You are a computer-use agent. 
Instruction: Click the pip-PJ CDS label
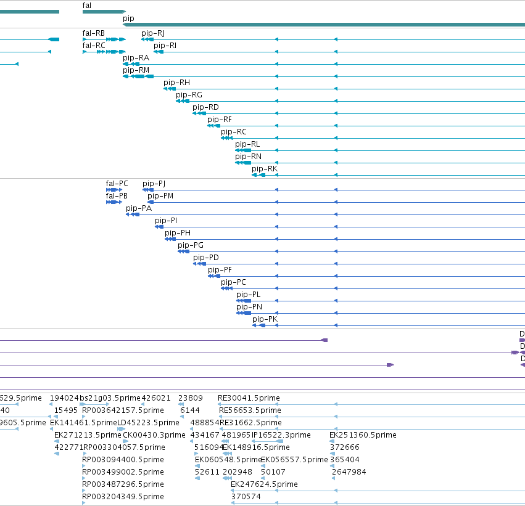154,184
